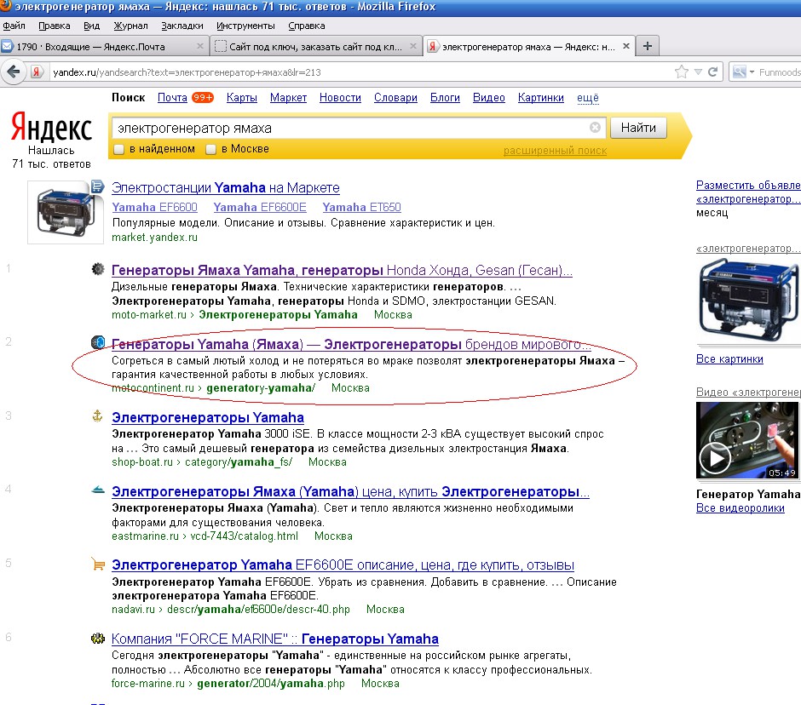Go to Карты service
Image resolution: width=801 pixels, height=705 pixels.
tap(242, 98)
